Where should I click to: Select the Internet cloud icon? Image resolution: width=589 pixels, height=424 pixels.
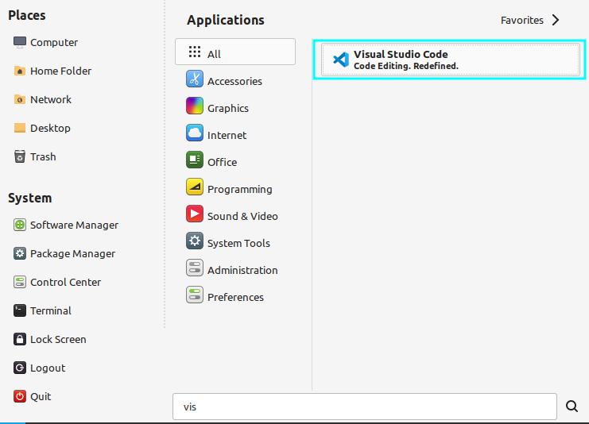point(195,133)
